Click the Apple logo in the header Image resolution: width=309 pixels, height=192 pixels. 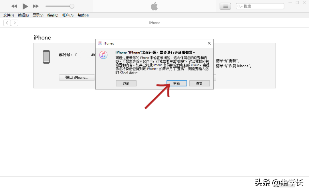coord(154,6)
